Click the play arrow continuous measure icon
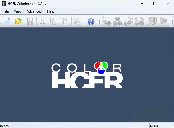Viewport: 174px width, 128px height. point(164,21)
